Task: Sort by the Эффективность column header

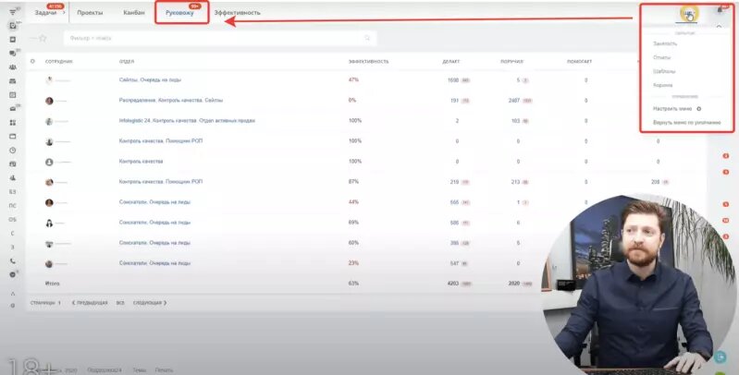Action: tap(368, 62)
